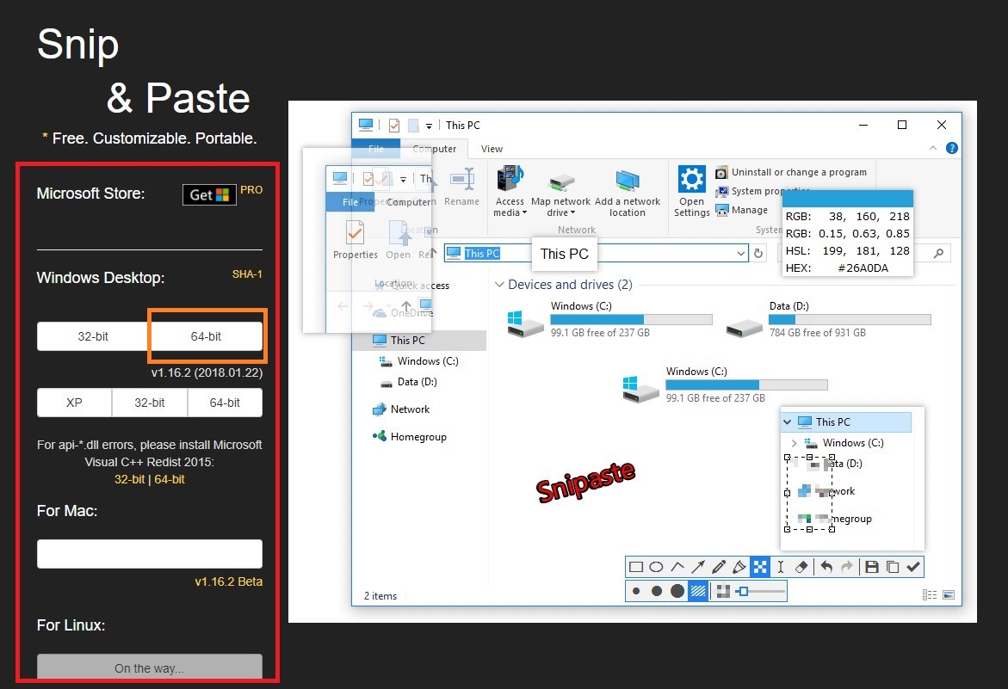Click Uninstall or change a program

tap(791, 172)
